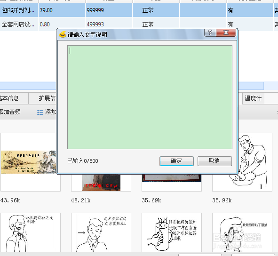Select the steaming cup sketch thumbnail
Viewport: 278px width, 256px height.
tap(172, 232)
